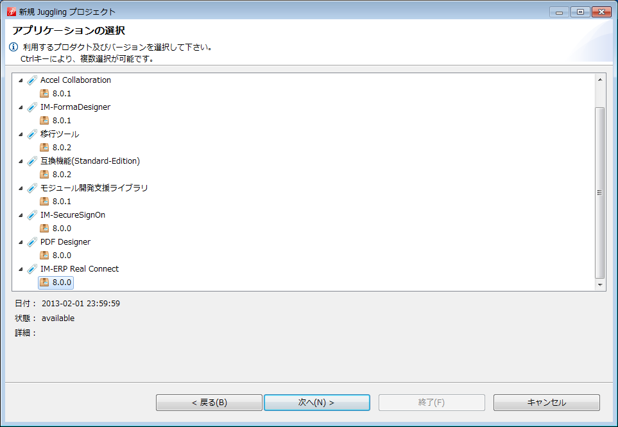This screenshot has height=427, width=618.
Task: Select IM-ERP Real Connect label
Action: (80, 269)
